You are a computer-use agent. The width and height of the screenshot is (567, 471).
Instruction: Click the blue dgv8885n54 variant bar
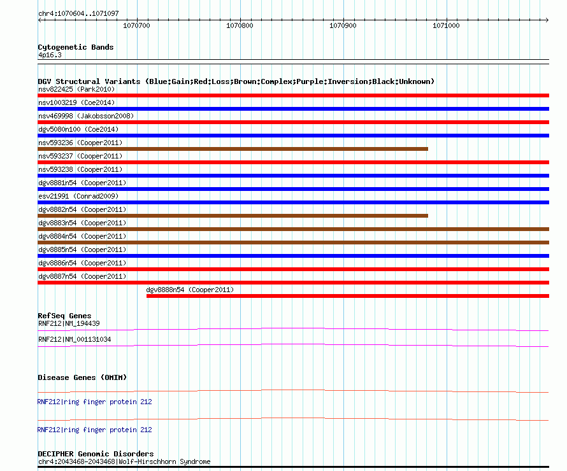pos(293,256)
